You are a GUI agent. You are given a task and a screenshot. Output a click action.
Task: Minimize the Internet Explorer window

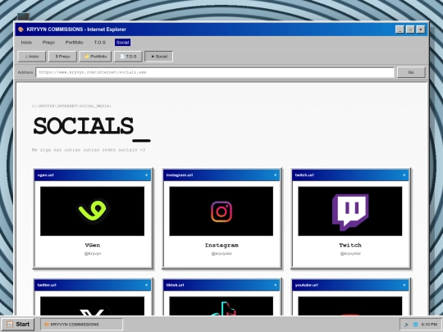pyautogui.click(x=400, y=30)
